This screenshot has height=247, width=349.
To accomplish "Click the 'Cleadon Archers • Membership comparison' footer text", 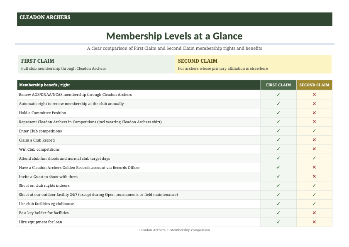I will pyautogui.click(x=174, y=230).
